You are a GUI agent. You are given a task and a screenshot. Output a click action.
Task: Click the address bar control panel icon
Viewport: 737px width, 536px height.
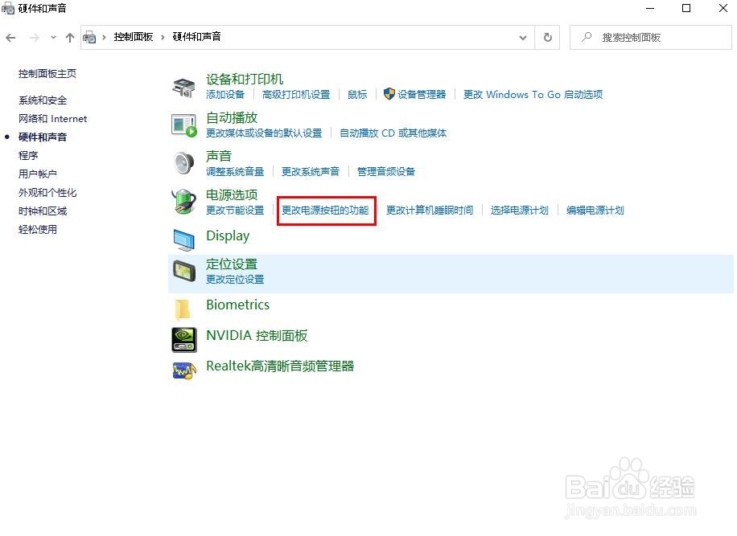[x=89, y=37]
